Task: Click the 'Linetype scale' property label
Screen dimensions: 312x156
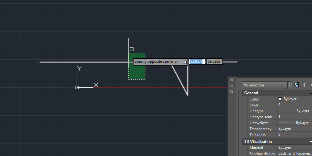Action: [261, 117]
